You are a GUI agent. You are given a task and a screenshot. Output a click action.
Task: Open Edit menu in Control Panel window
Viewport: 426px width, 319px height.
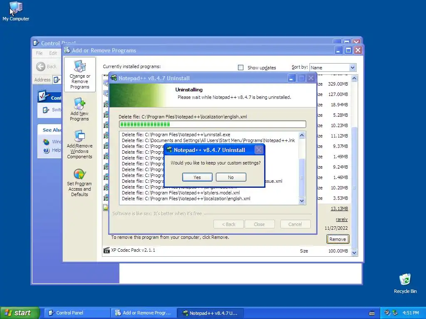[53, 53]
